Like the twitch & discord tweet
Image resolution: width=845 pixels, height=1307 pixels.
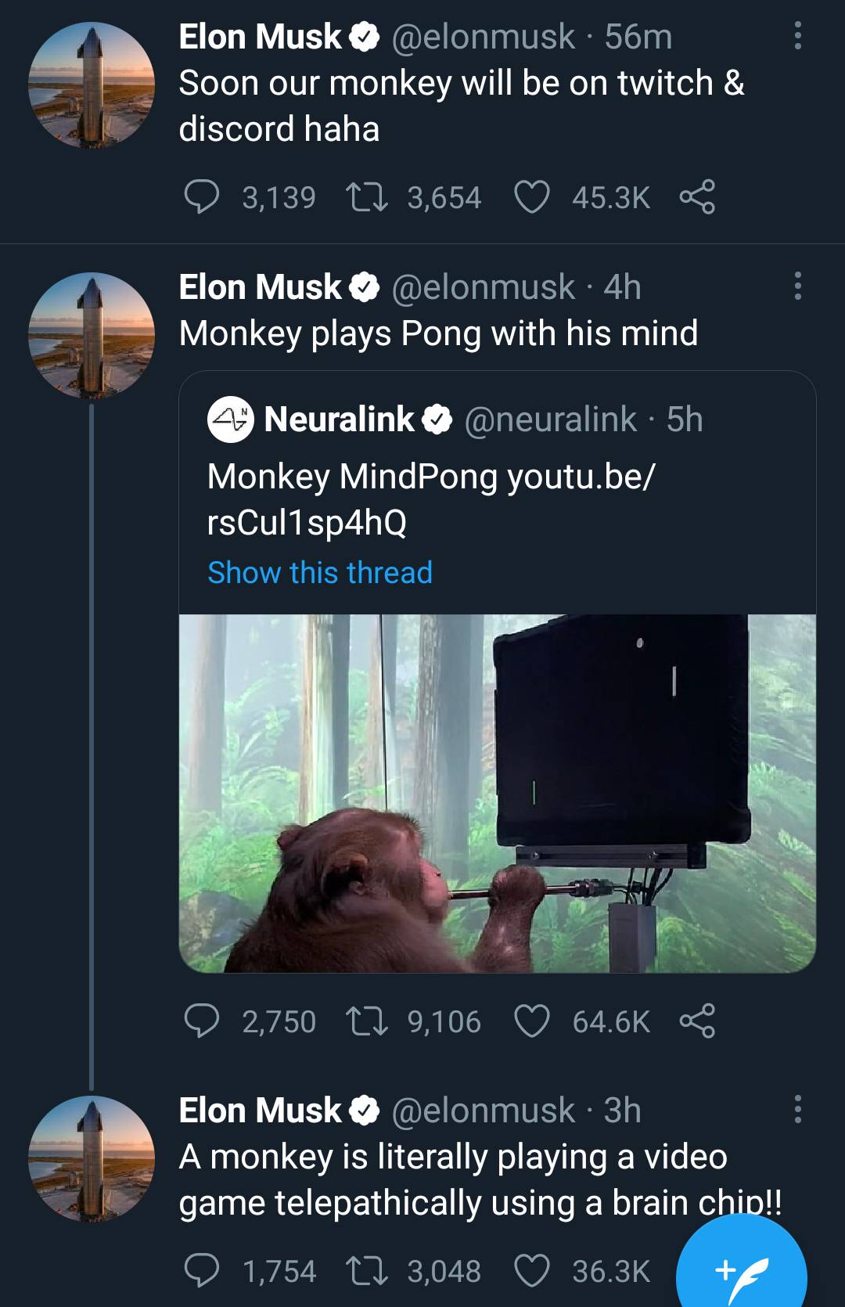[531, 197]
